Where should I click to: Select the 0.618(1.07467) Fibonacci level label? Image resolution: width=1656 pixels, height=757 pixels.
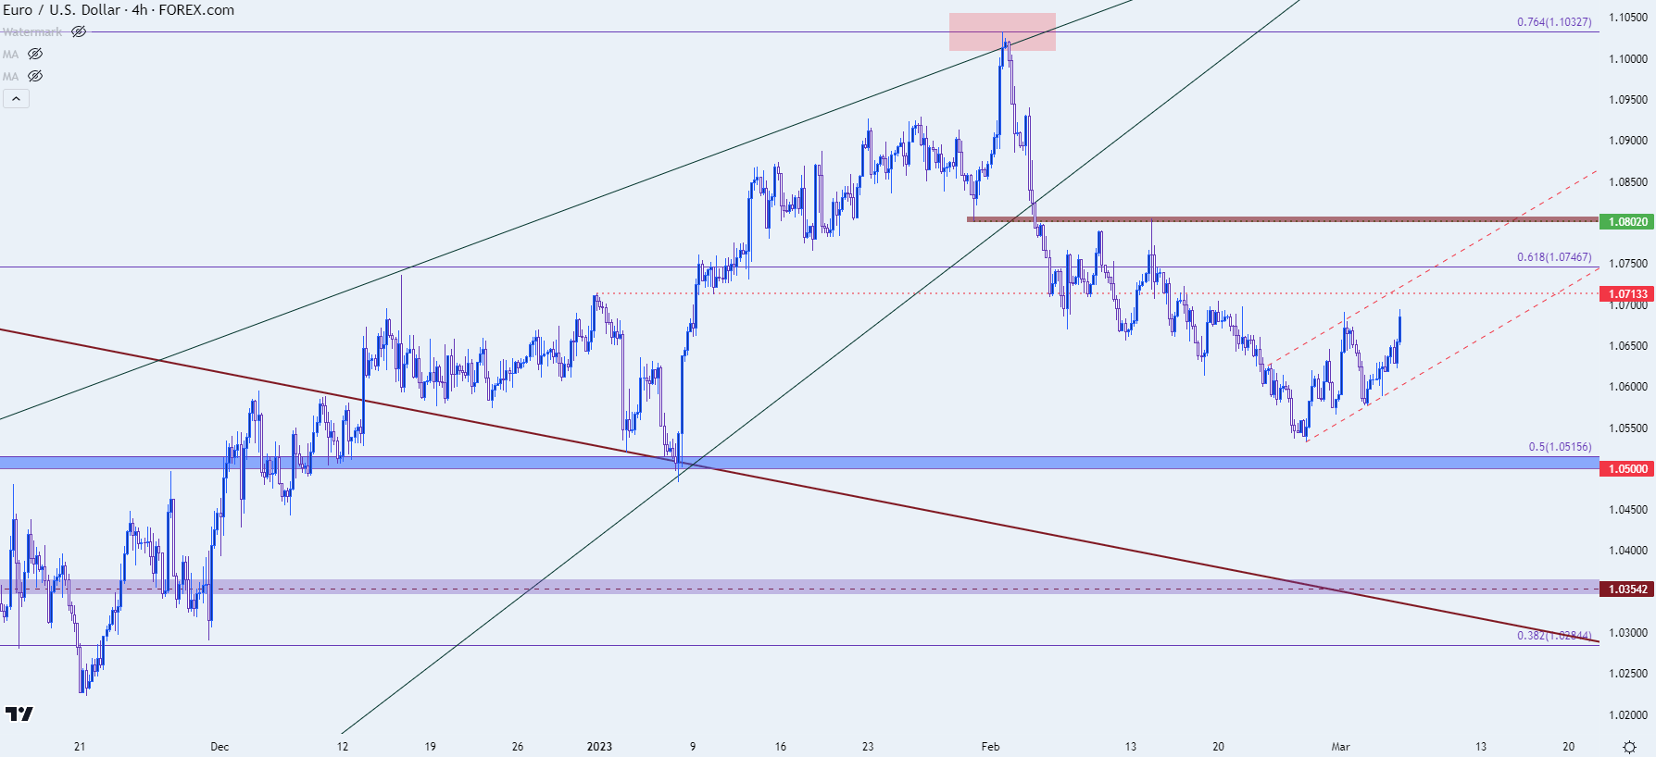coord(1554,257)
